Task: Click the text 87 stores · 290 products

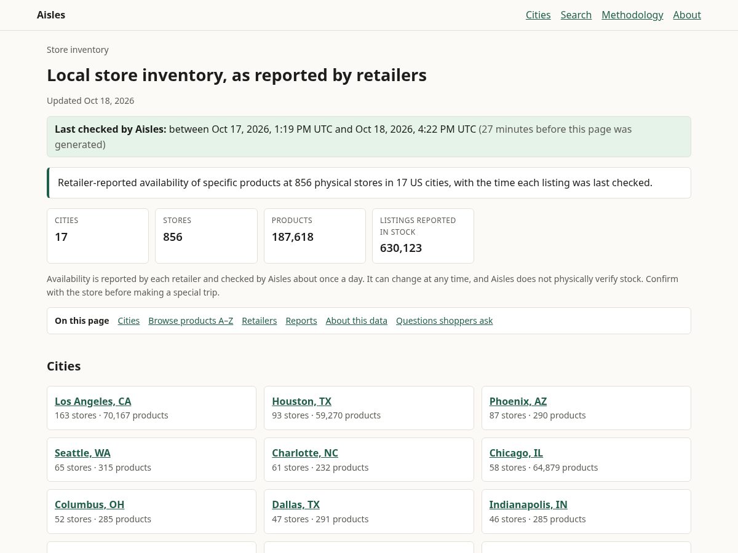Action: click(x=538, y=415)
